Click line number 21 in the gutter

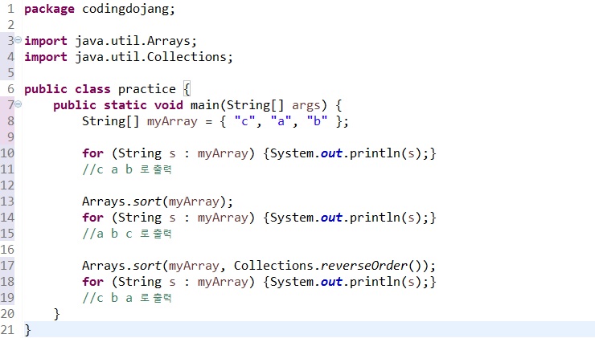tap(7, 330)
